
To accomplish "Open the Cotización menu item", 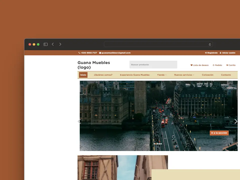I will point(207,75).
